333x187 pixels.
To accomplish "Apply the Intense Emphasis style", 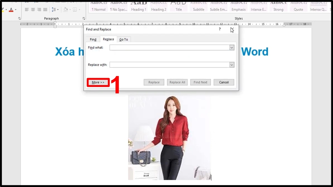I will 259,7.
